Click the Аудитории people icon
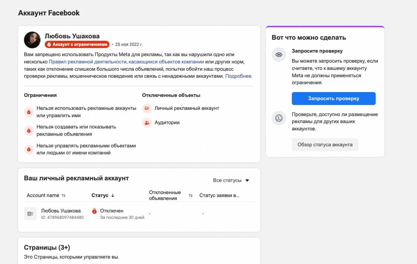 [147, 122]
